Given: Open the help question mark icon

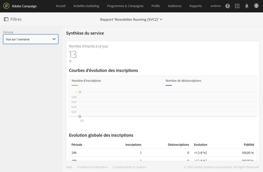Looking at the screenshot, I should [227, 6].
